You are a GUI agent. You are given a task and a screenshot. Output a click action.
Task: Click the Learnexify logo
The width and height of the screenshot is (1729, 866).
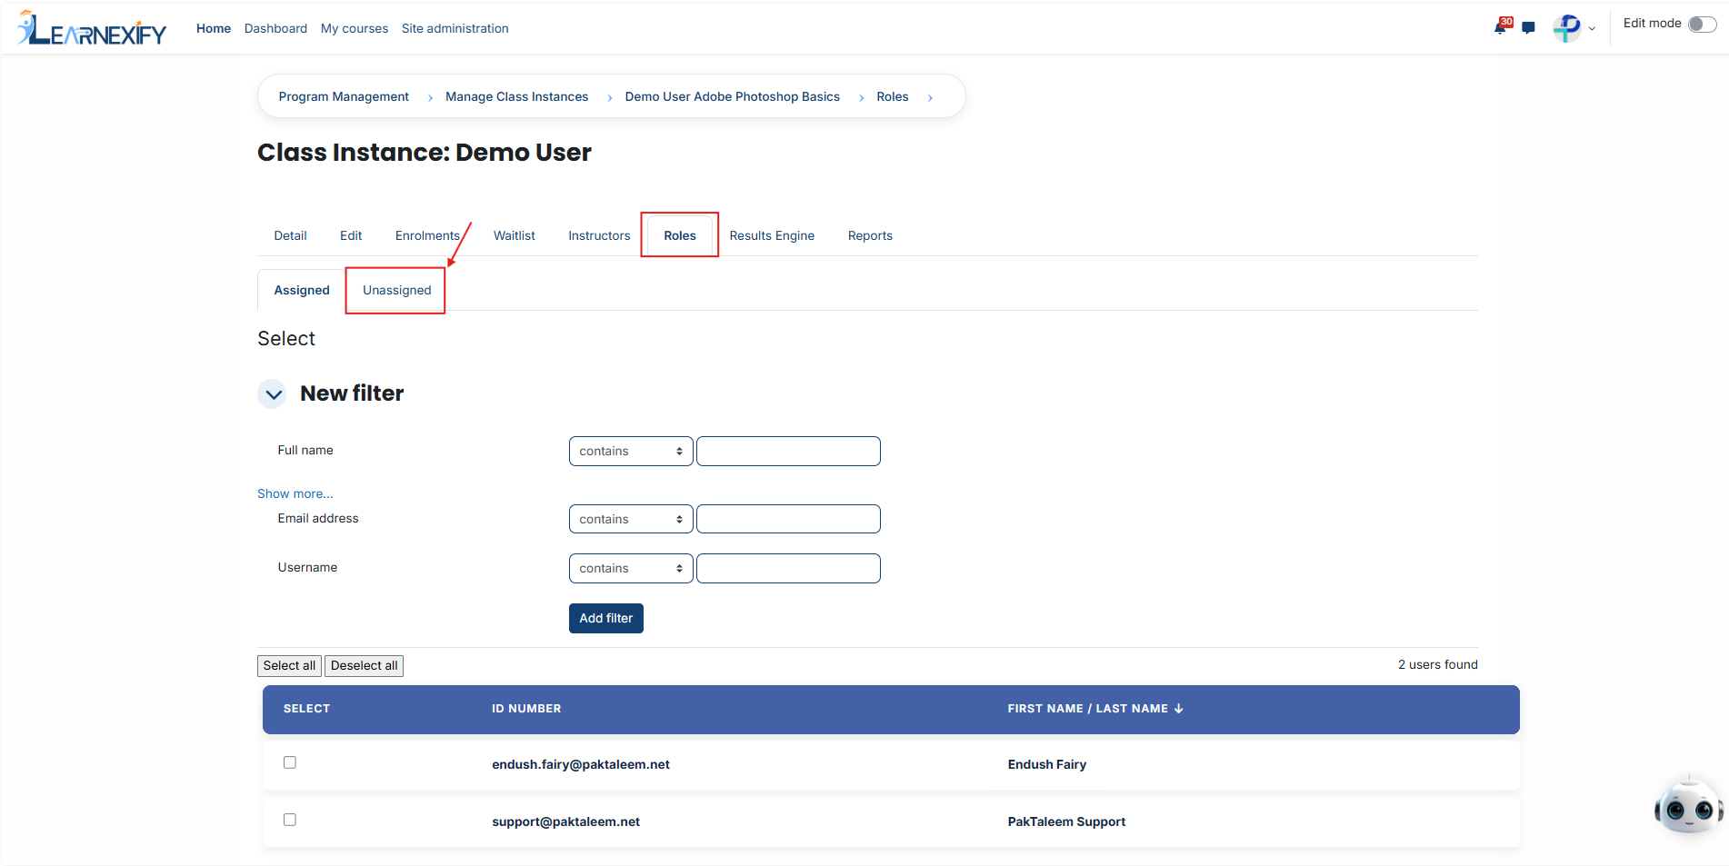[92, 28]
